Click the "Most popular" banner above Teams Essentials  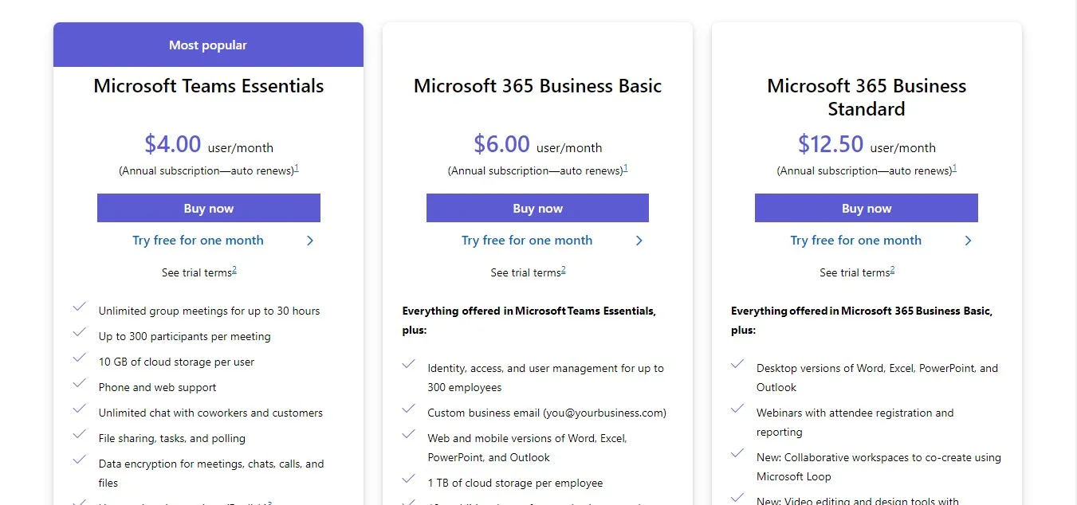click(208, 45)
